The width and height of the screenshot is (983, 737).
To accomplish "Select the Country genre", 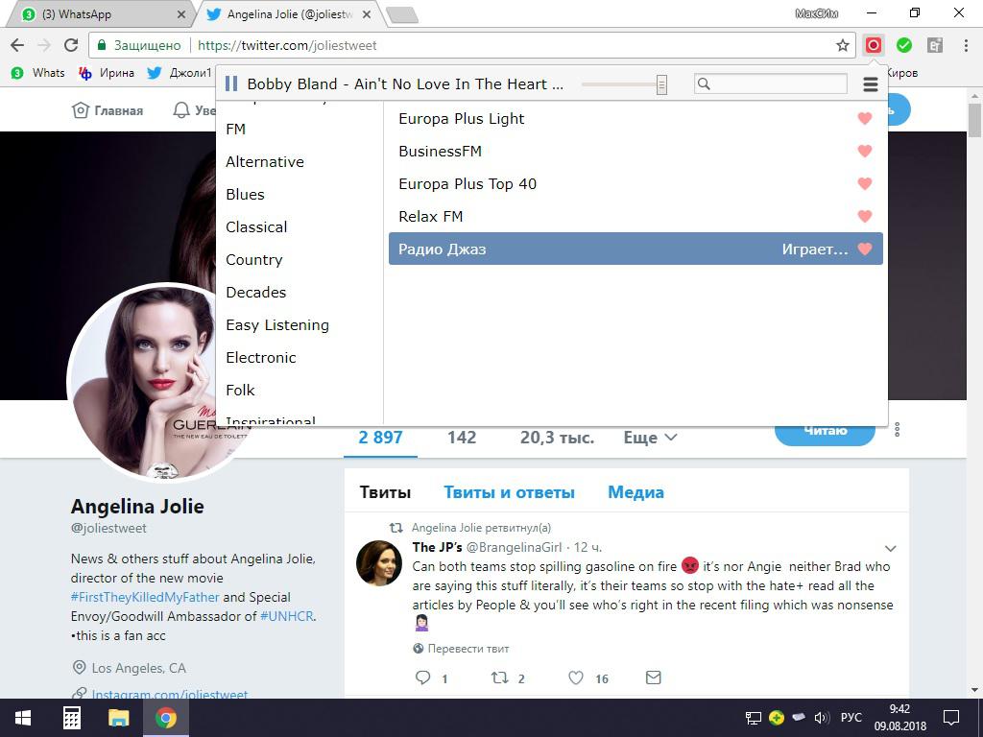I will tap(253, 259).
